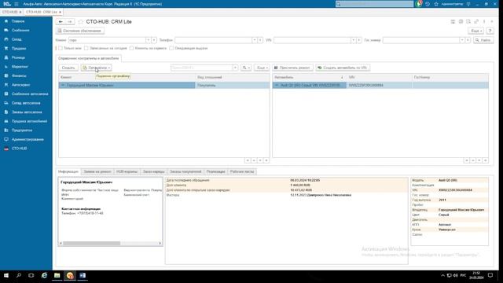
Task: Enable the Записанные на сегодня checkbox
Action: 86,48
